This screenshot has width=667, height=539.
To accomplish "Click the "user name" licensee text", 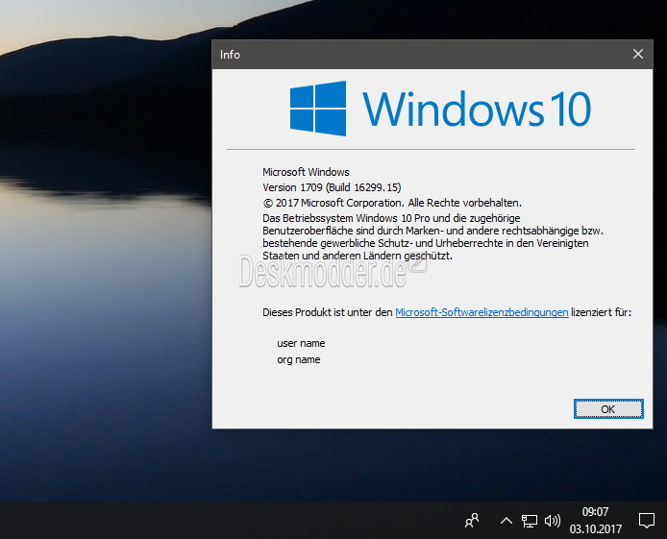I will [301, 343].
